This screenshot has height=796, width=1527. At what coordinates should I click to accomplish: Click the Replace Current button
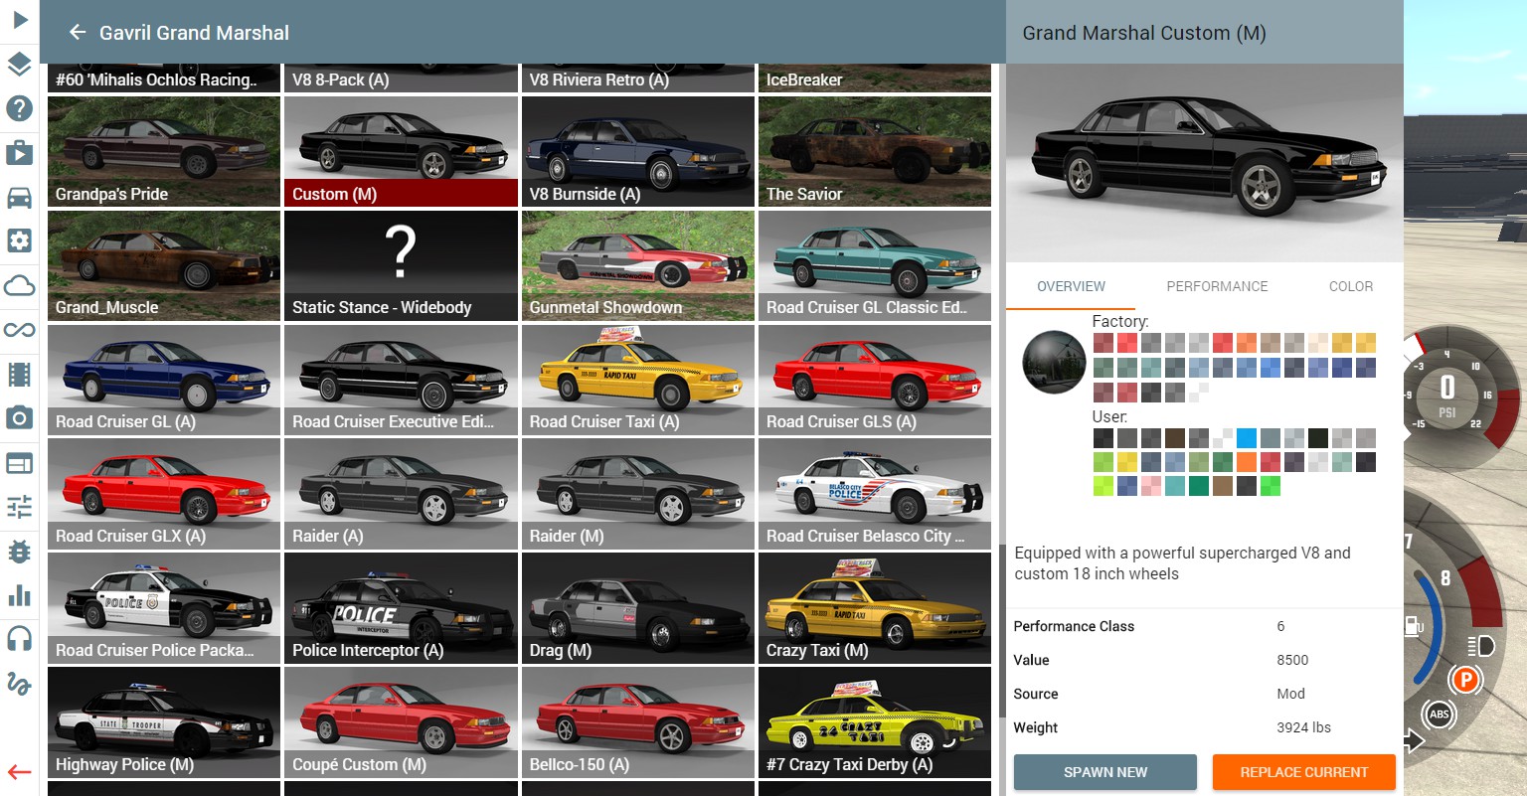[x=1304, y=772]
